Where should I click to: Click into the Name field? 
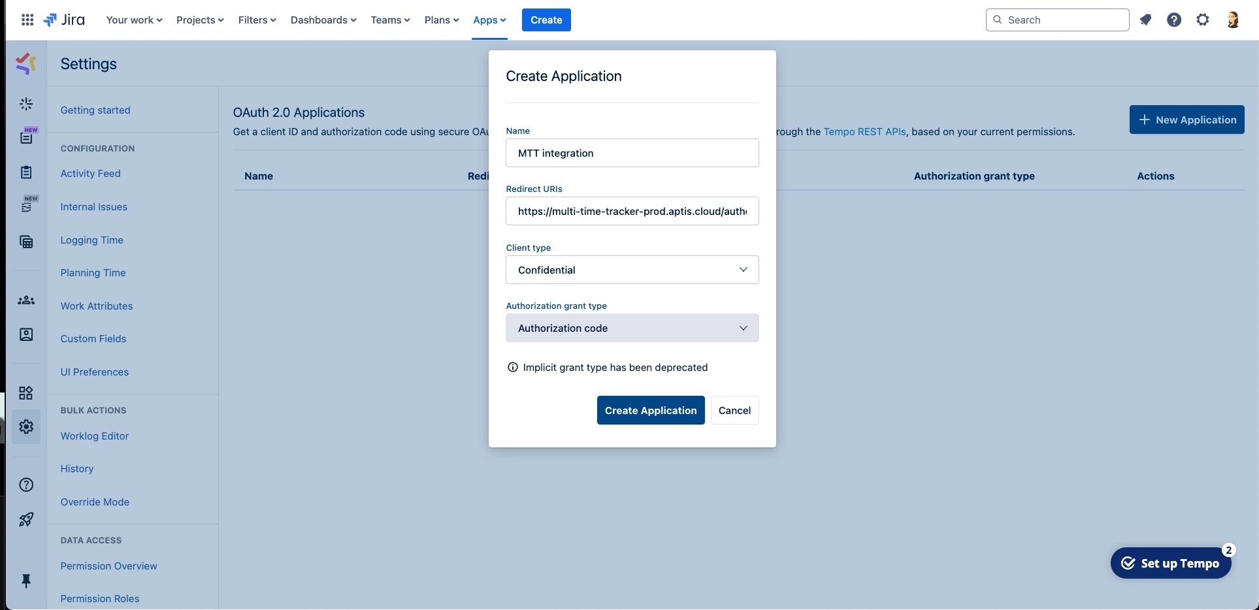(x=632, y=153)
